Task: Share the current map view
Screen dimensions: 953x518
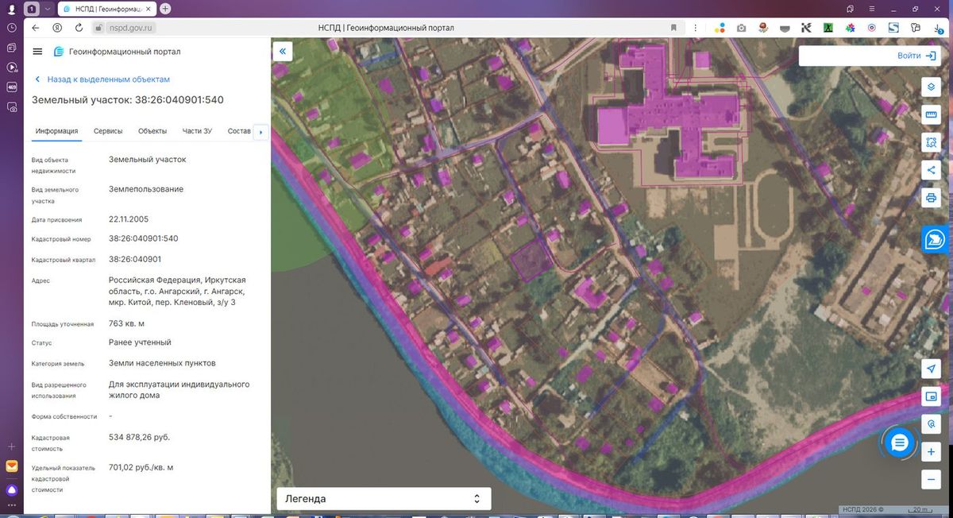Action: [931, 170]
